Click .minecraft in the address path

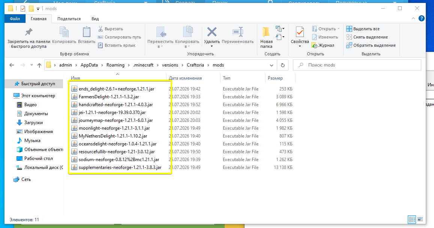(143, 65)
